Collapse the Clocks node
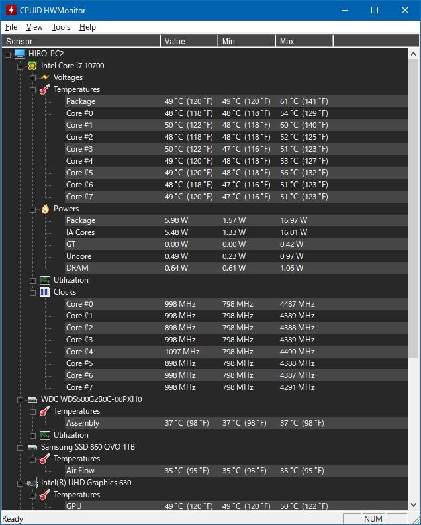Screen dimensions: 421x525 [x=32, y=293]
